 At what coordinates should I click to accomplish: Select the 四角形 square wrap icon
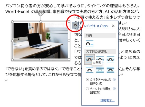90,60
